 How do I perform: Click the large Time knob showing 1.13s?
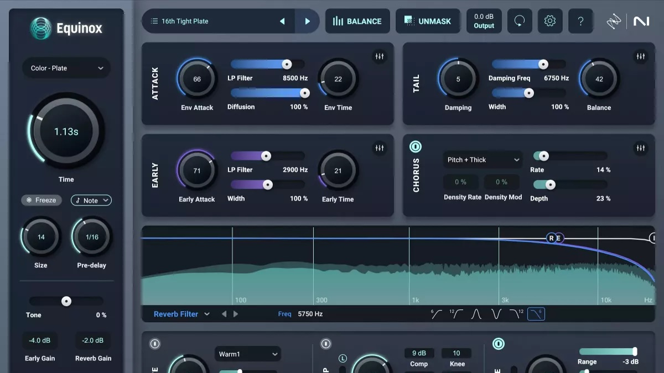[66, 132]
